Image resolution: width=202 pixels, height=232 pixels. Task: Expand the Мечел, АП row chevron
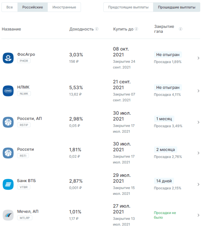(x=198, y=215)
